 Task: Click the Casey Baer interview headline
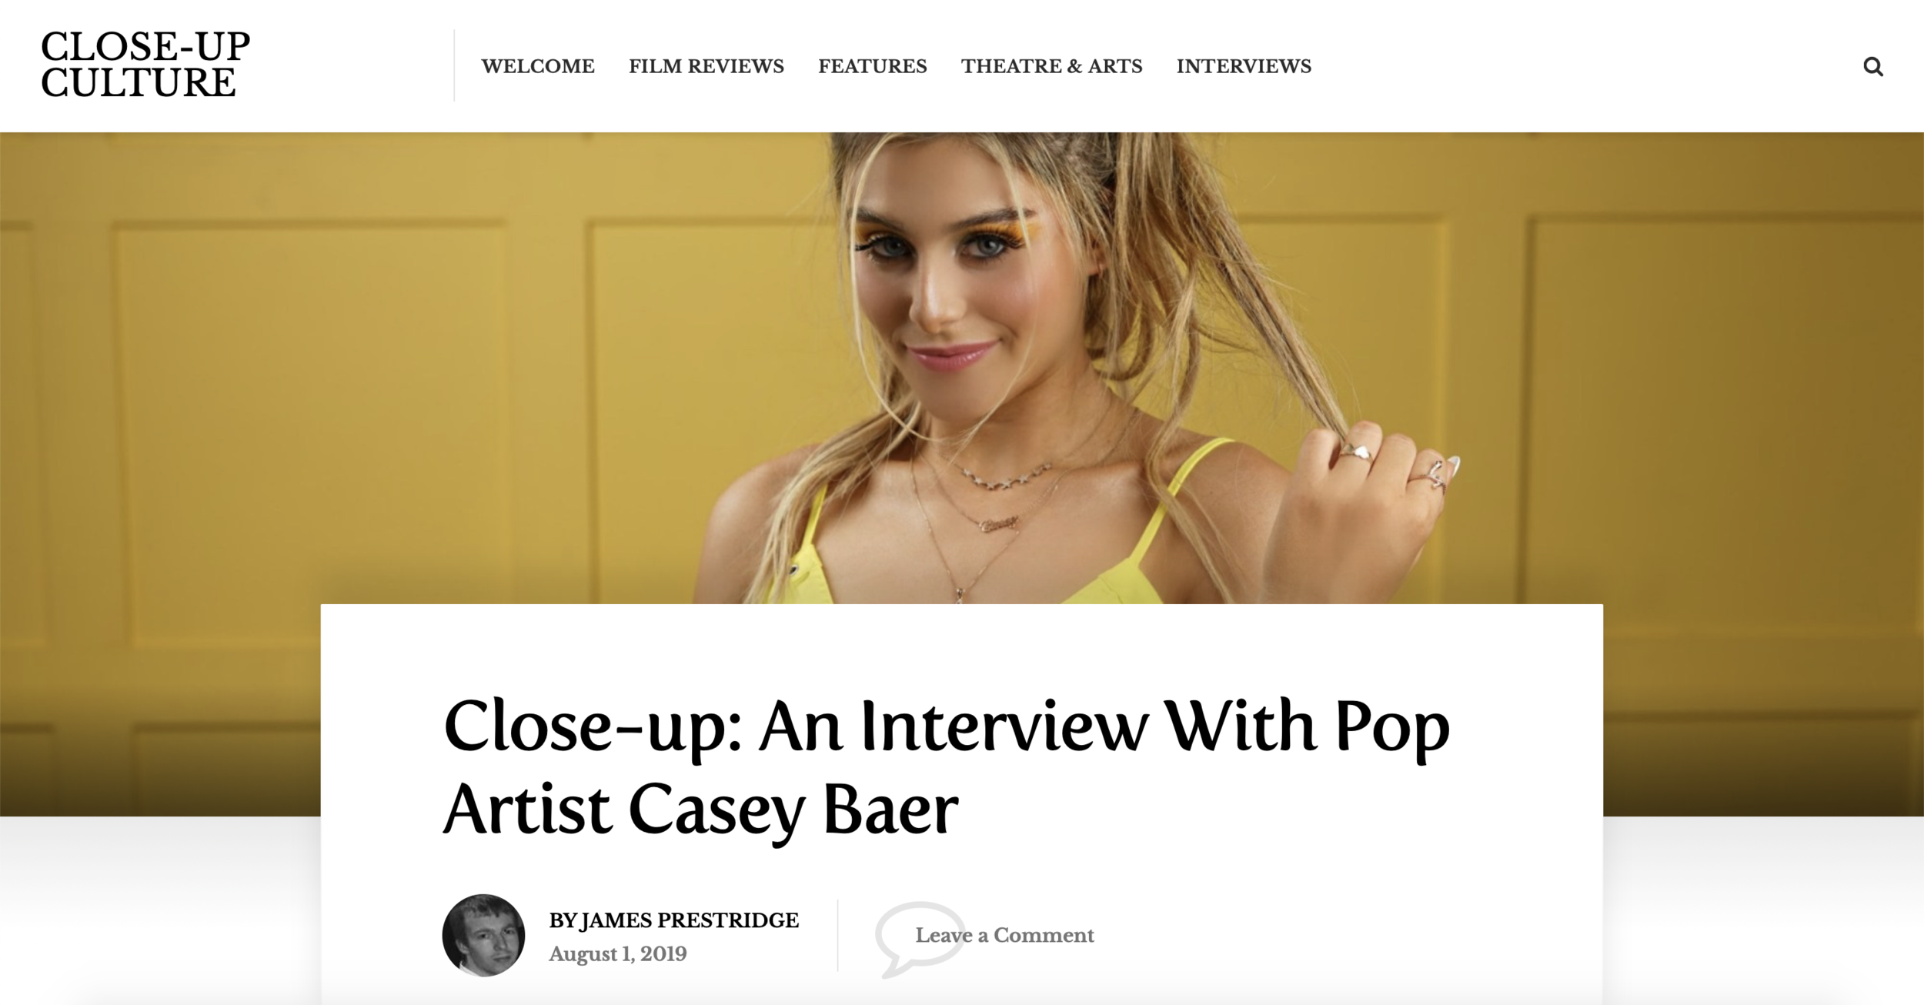(947, 767)
